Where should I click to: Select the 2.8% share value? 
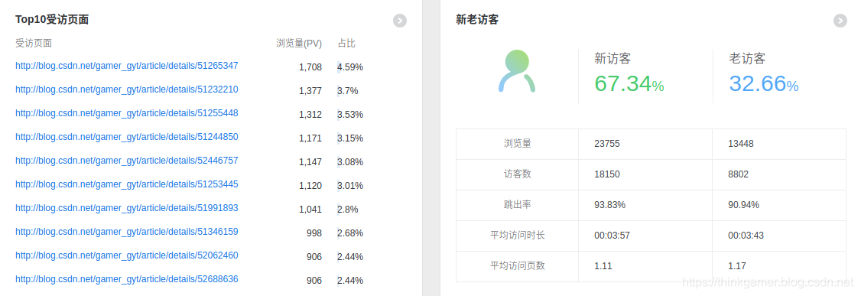point(348,210)
